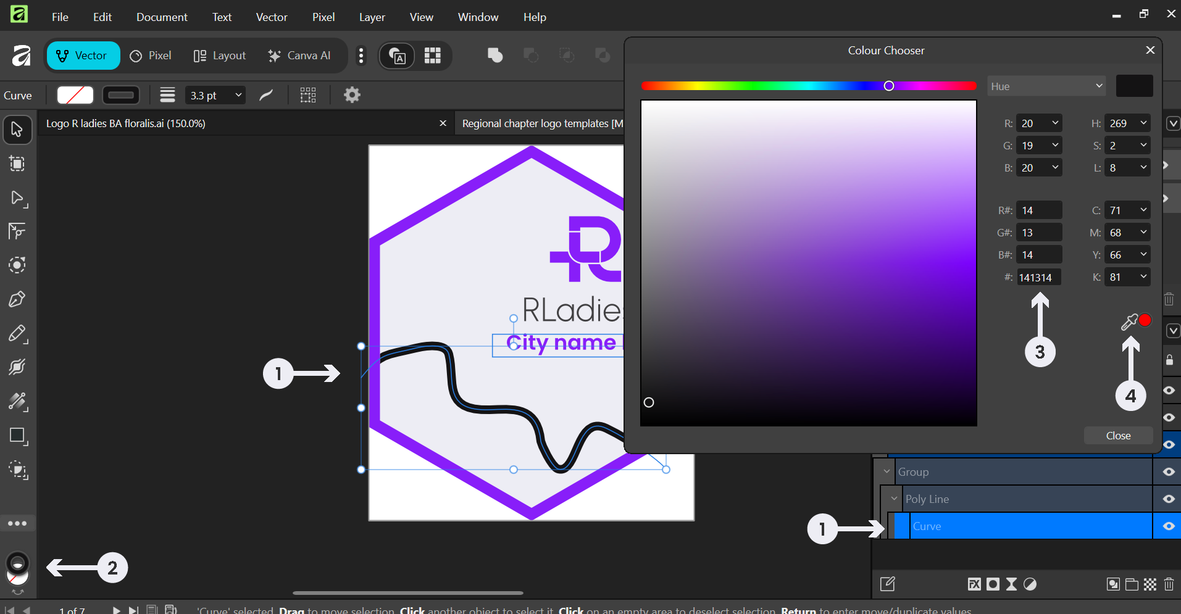Click Close in Colour Chooser
Image resolution: width=1181 pixels, height=614 pixels.
click(x=1118, y=436)
